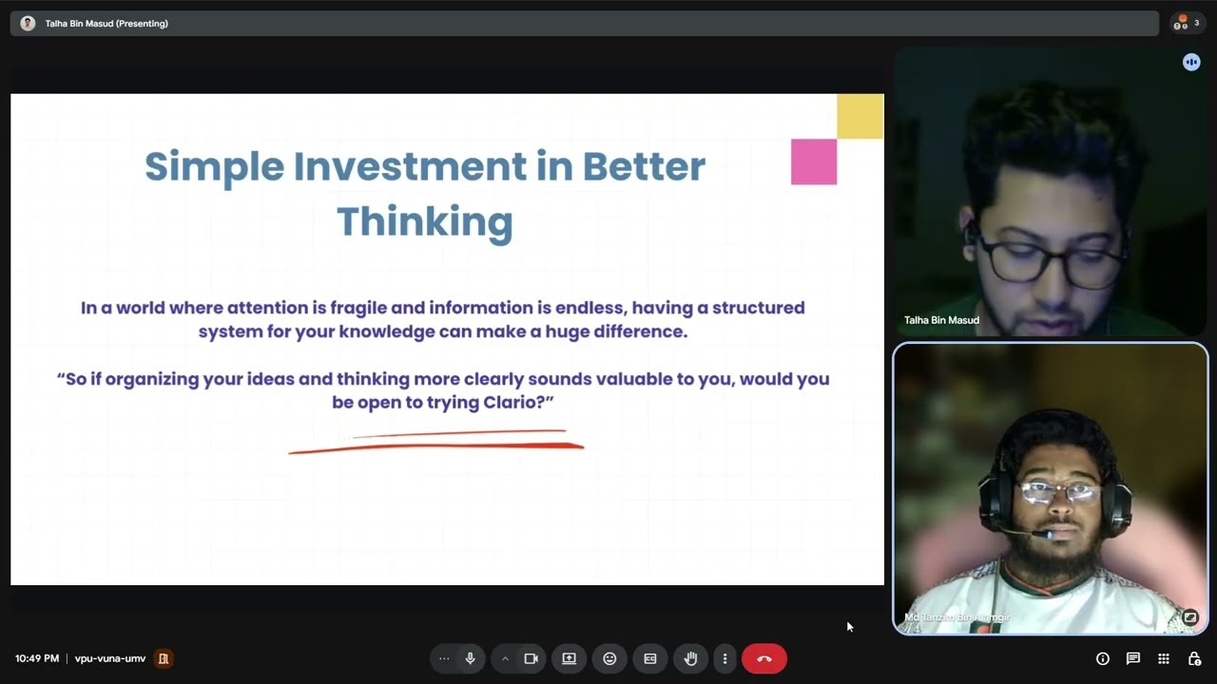Click effects icon on Tanzim's video tile

[1190, 617]
